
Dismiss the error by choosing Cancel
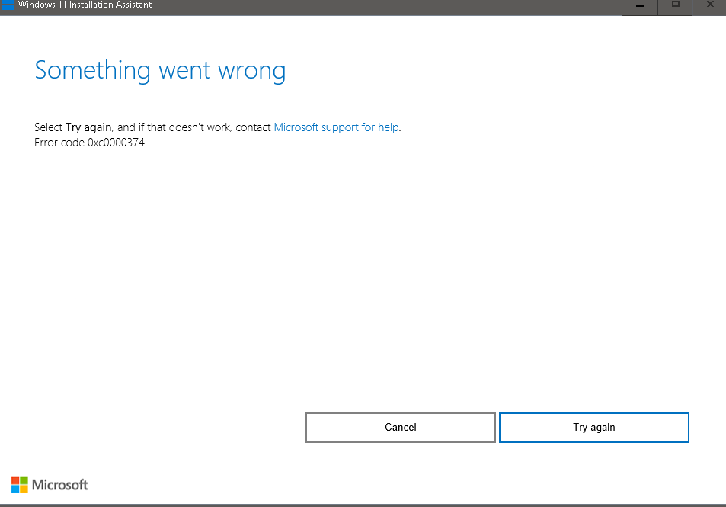(400, 428)
